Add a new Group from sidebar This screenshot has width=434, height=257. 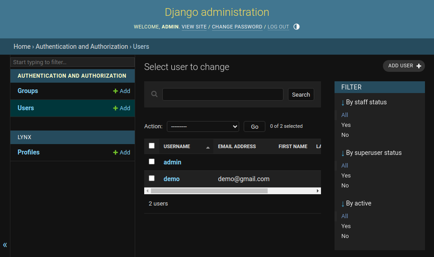(x=122, y=91)
